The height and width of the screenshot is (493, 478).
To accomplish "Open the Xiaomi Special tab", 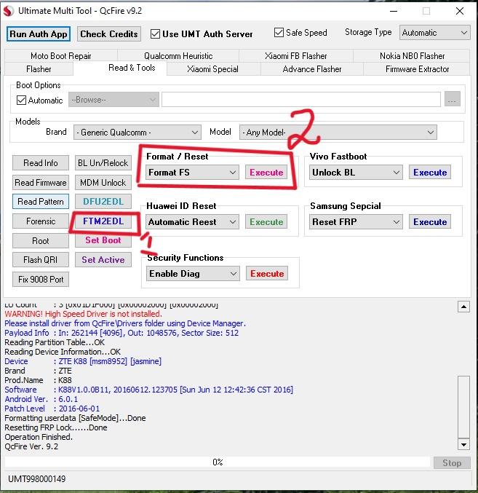I will [x=212, y=69].
